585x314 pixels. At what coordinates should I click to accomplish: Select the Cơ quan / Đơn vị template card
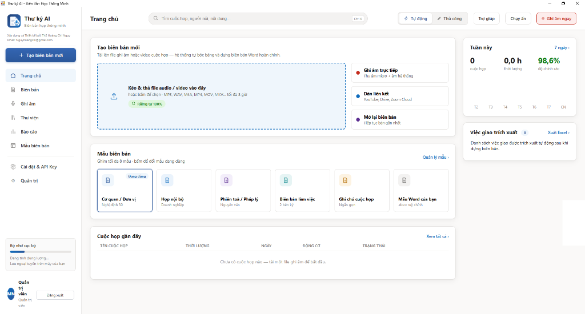click(125, 191)
